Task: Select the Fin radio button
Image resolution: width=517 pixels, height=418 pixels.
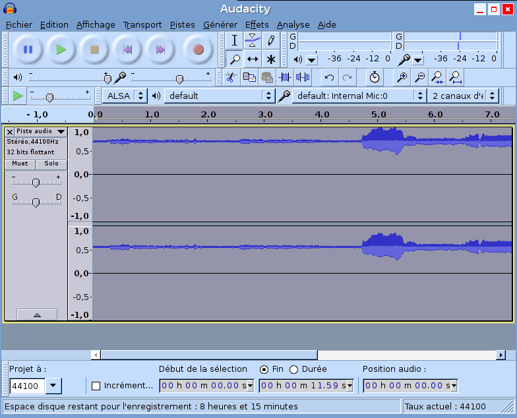Action: (x=264, y=369)
